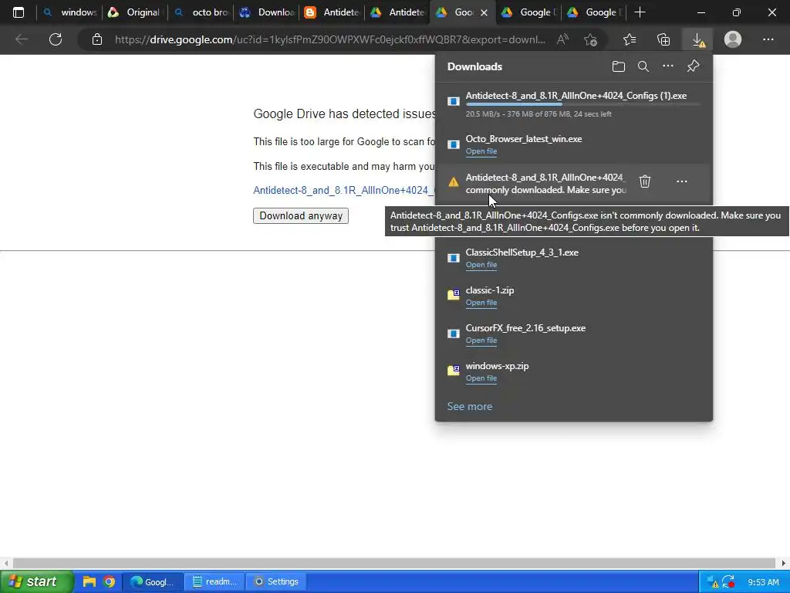
Task: Close the active 'Goo' tab
Action: tap(484, 12)
